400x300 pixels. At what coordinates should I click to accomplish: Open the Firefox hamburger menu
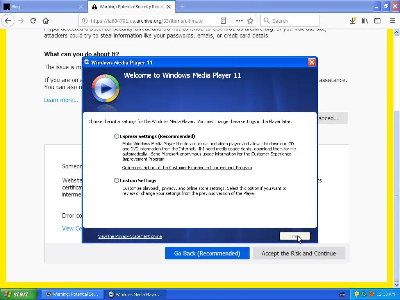tap(393, 21)
